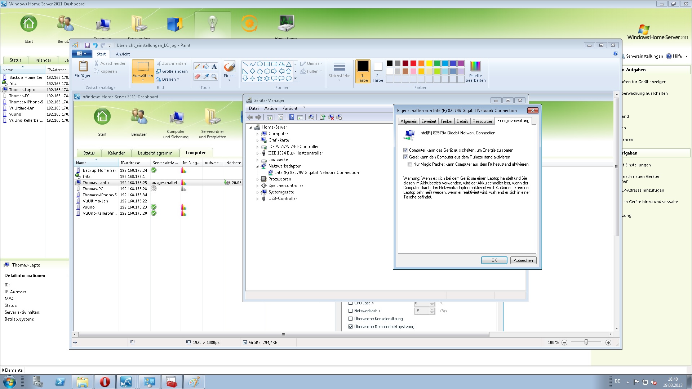The image size is (692, 389).
Task: Open the orange add-in icon in dashboard
Action: [249, 24]
